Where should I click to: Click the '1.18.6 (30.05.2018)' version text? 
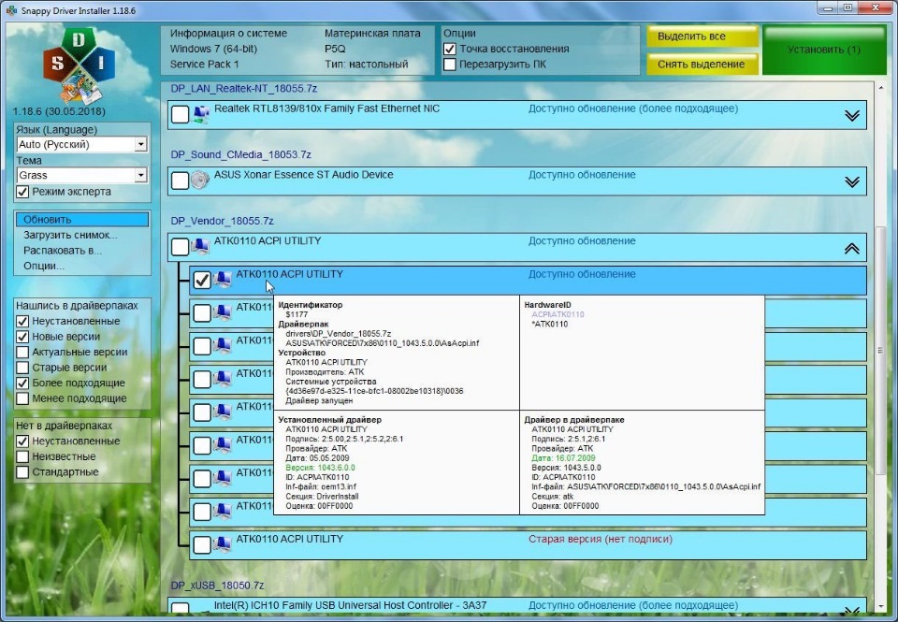[59, 111]
